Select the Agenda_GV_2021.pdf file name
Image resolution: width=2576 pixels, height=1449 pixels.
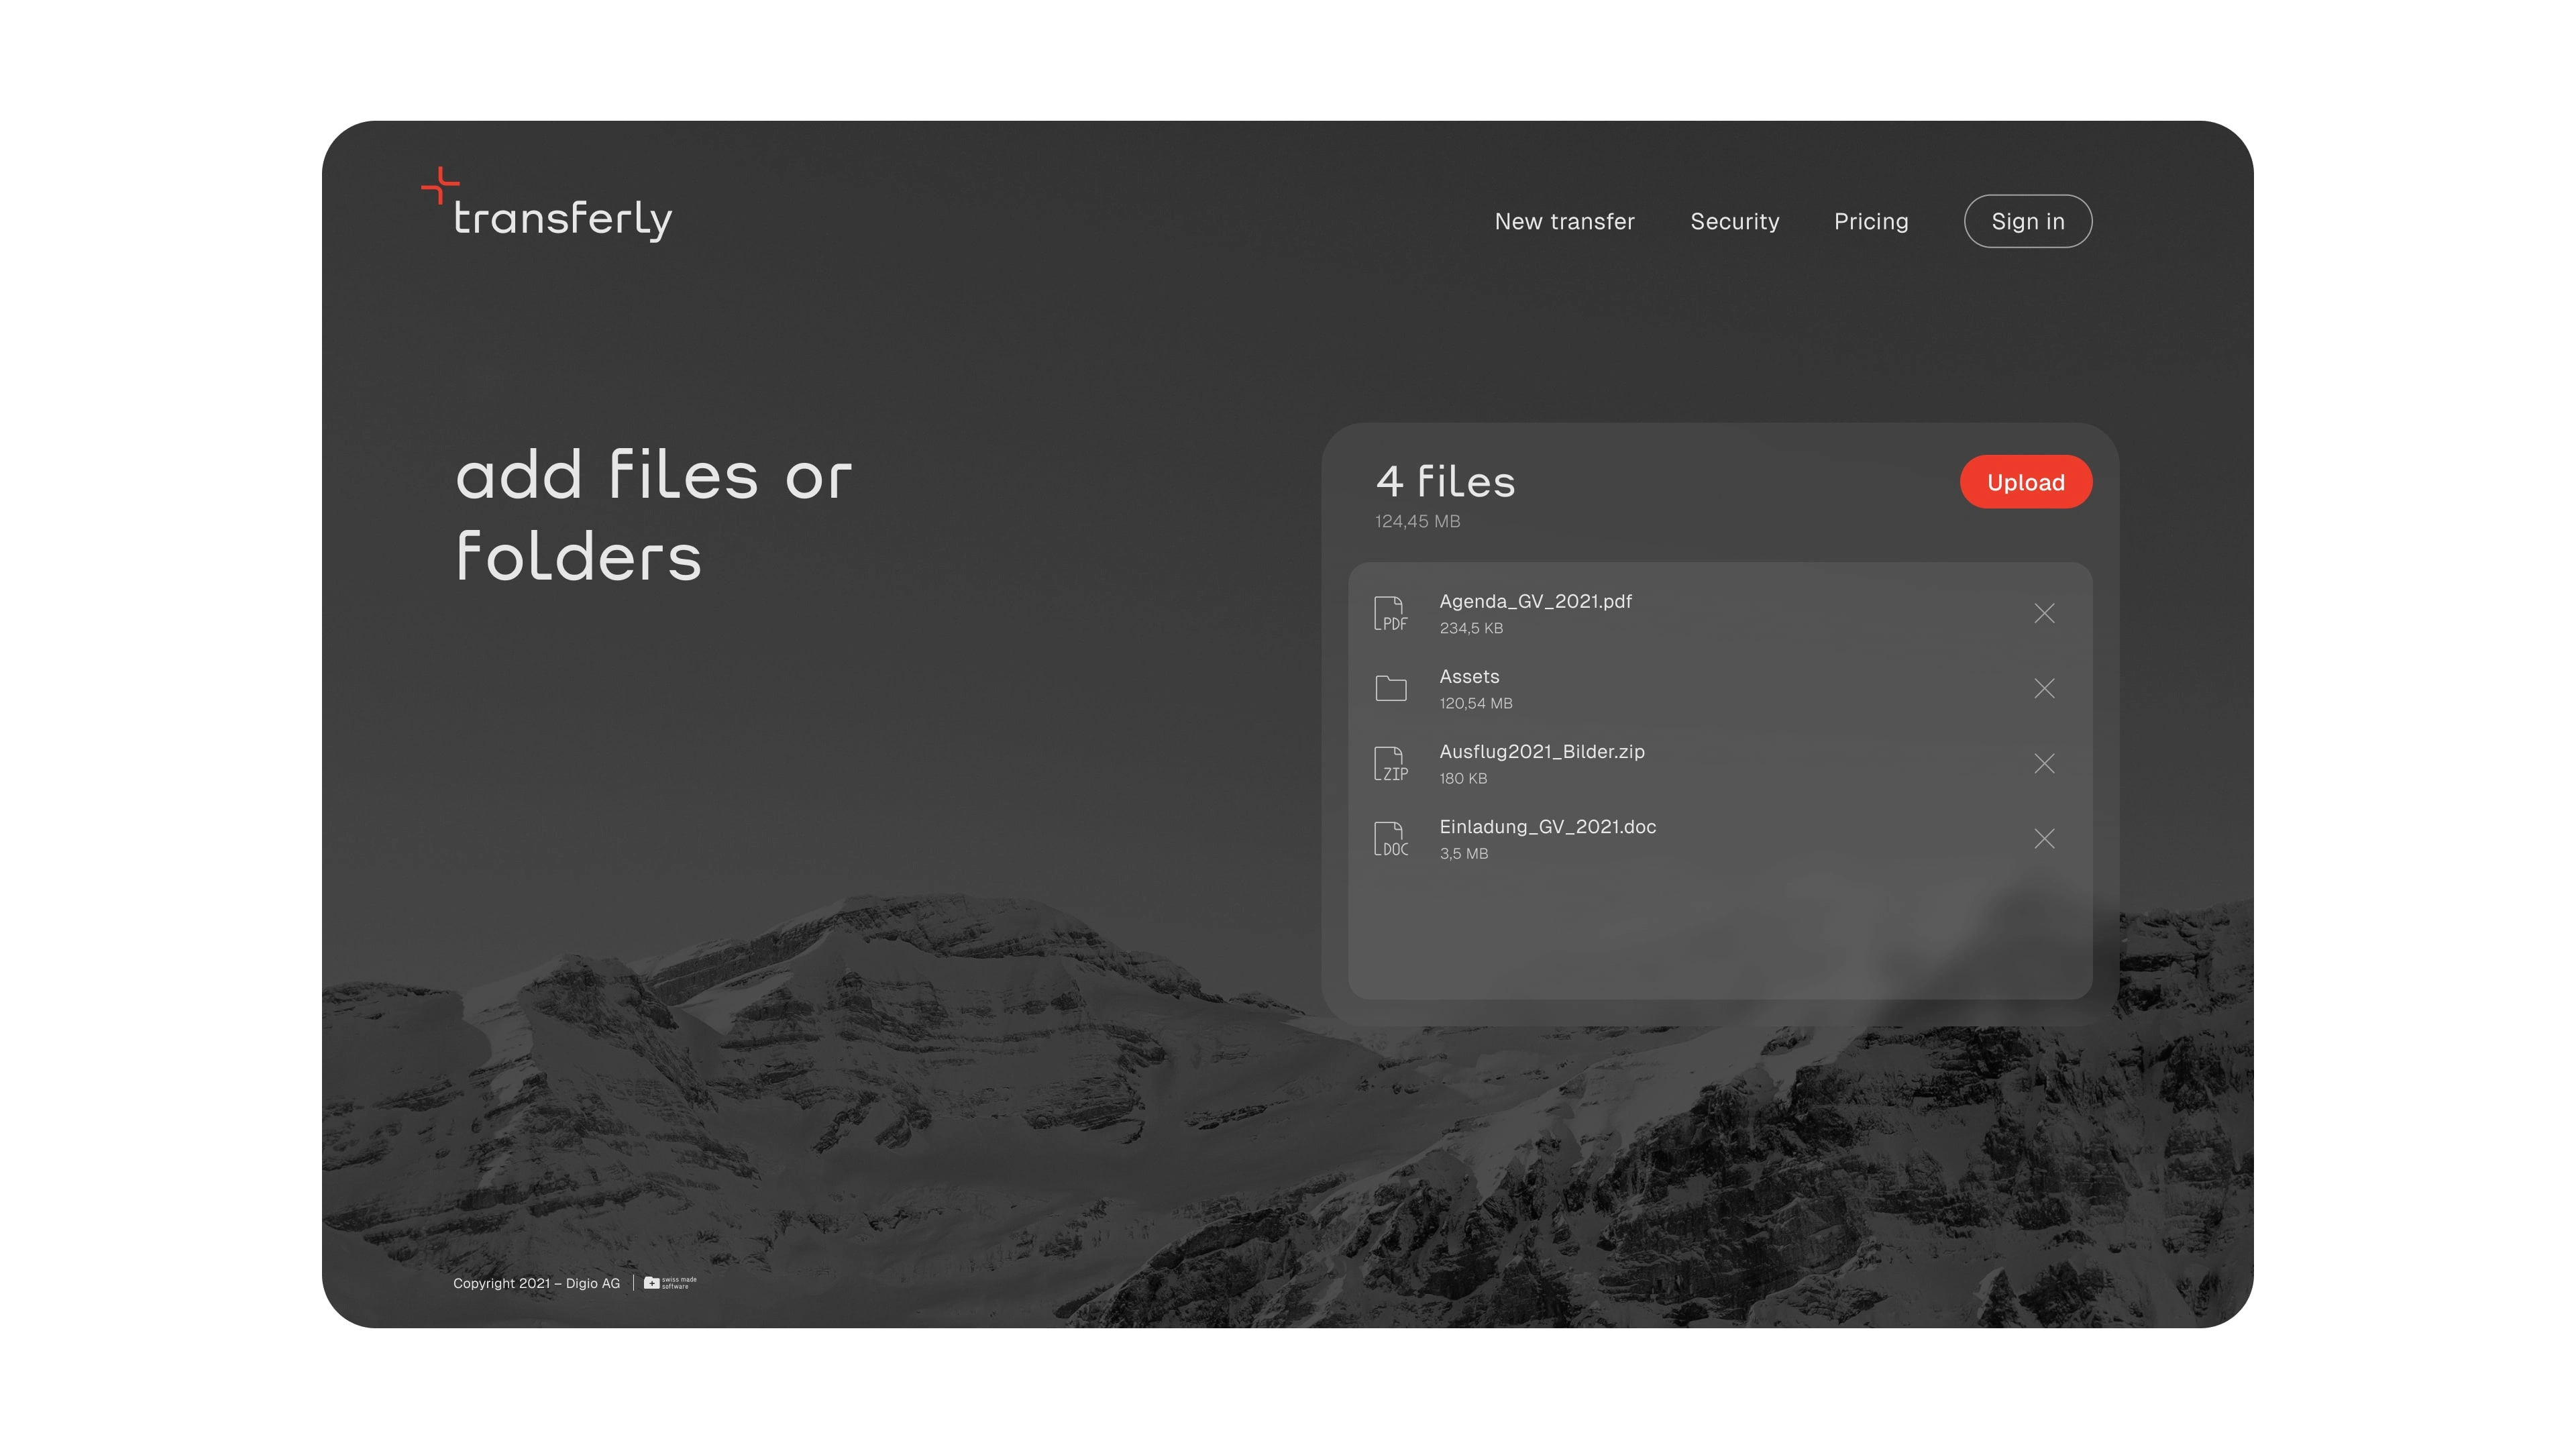1535,601
